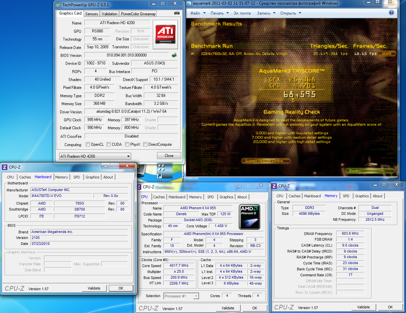Click the DRAM Frequency value 803.6 MHz

[350, 234]
